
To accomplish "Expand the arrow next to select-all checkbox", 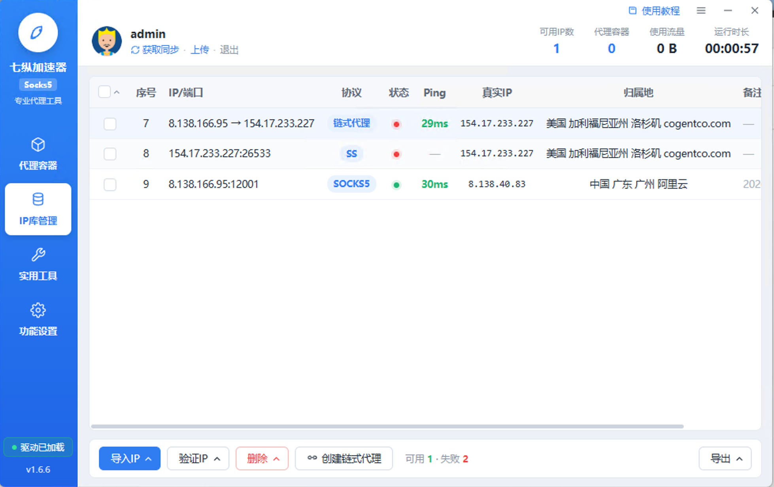I will [117, 92].
